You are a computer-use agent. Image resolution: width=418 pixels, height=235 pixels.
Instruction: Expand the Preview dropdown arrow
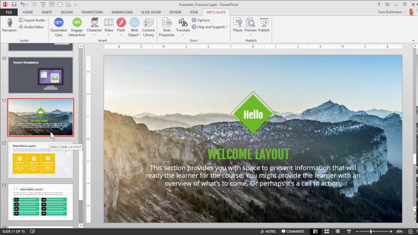(250, 35)
